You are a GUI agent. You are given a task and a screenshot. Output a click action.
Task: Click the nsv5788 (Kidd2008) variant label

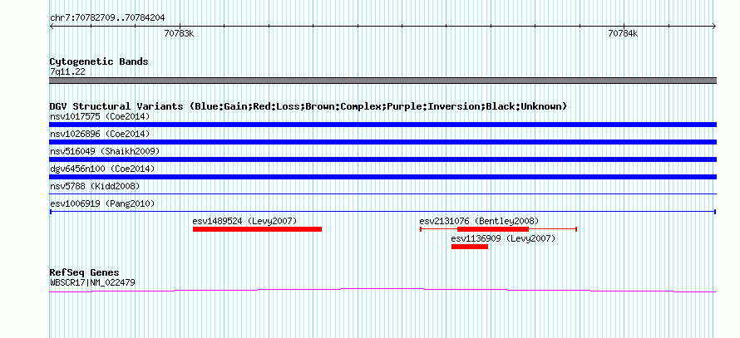coord(95,186)
